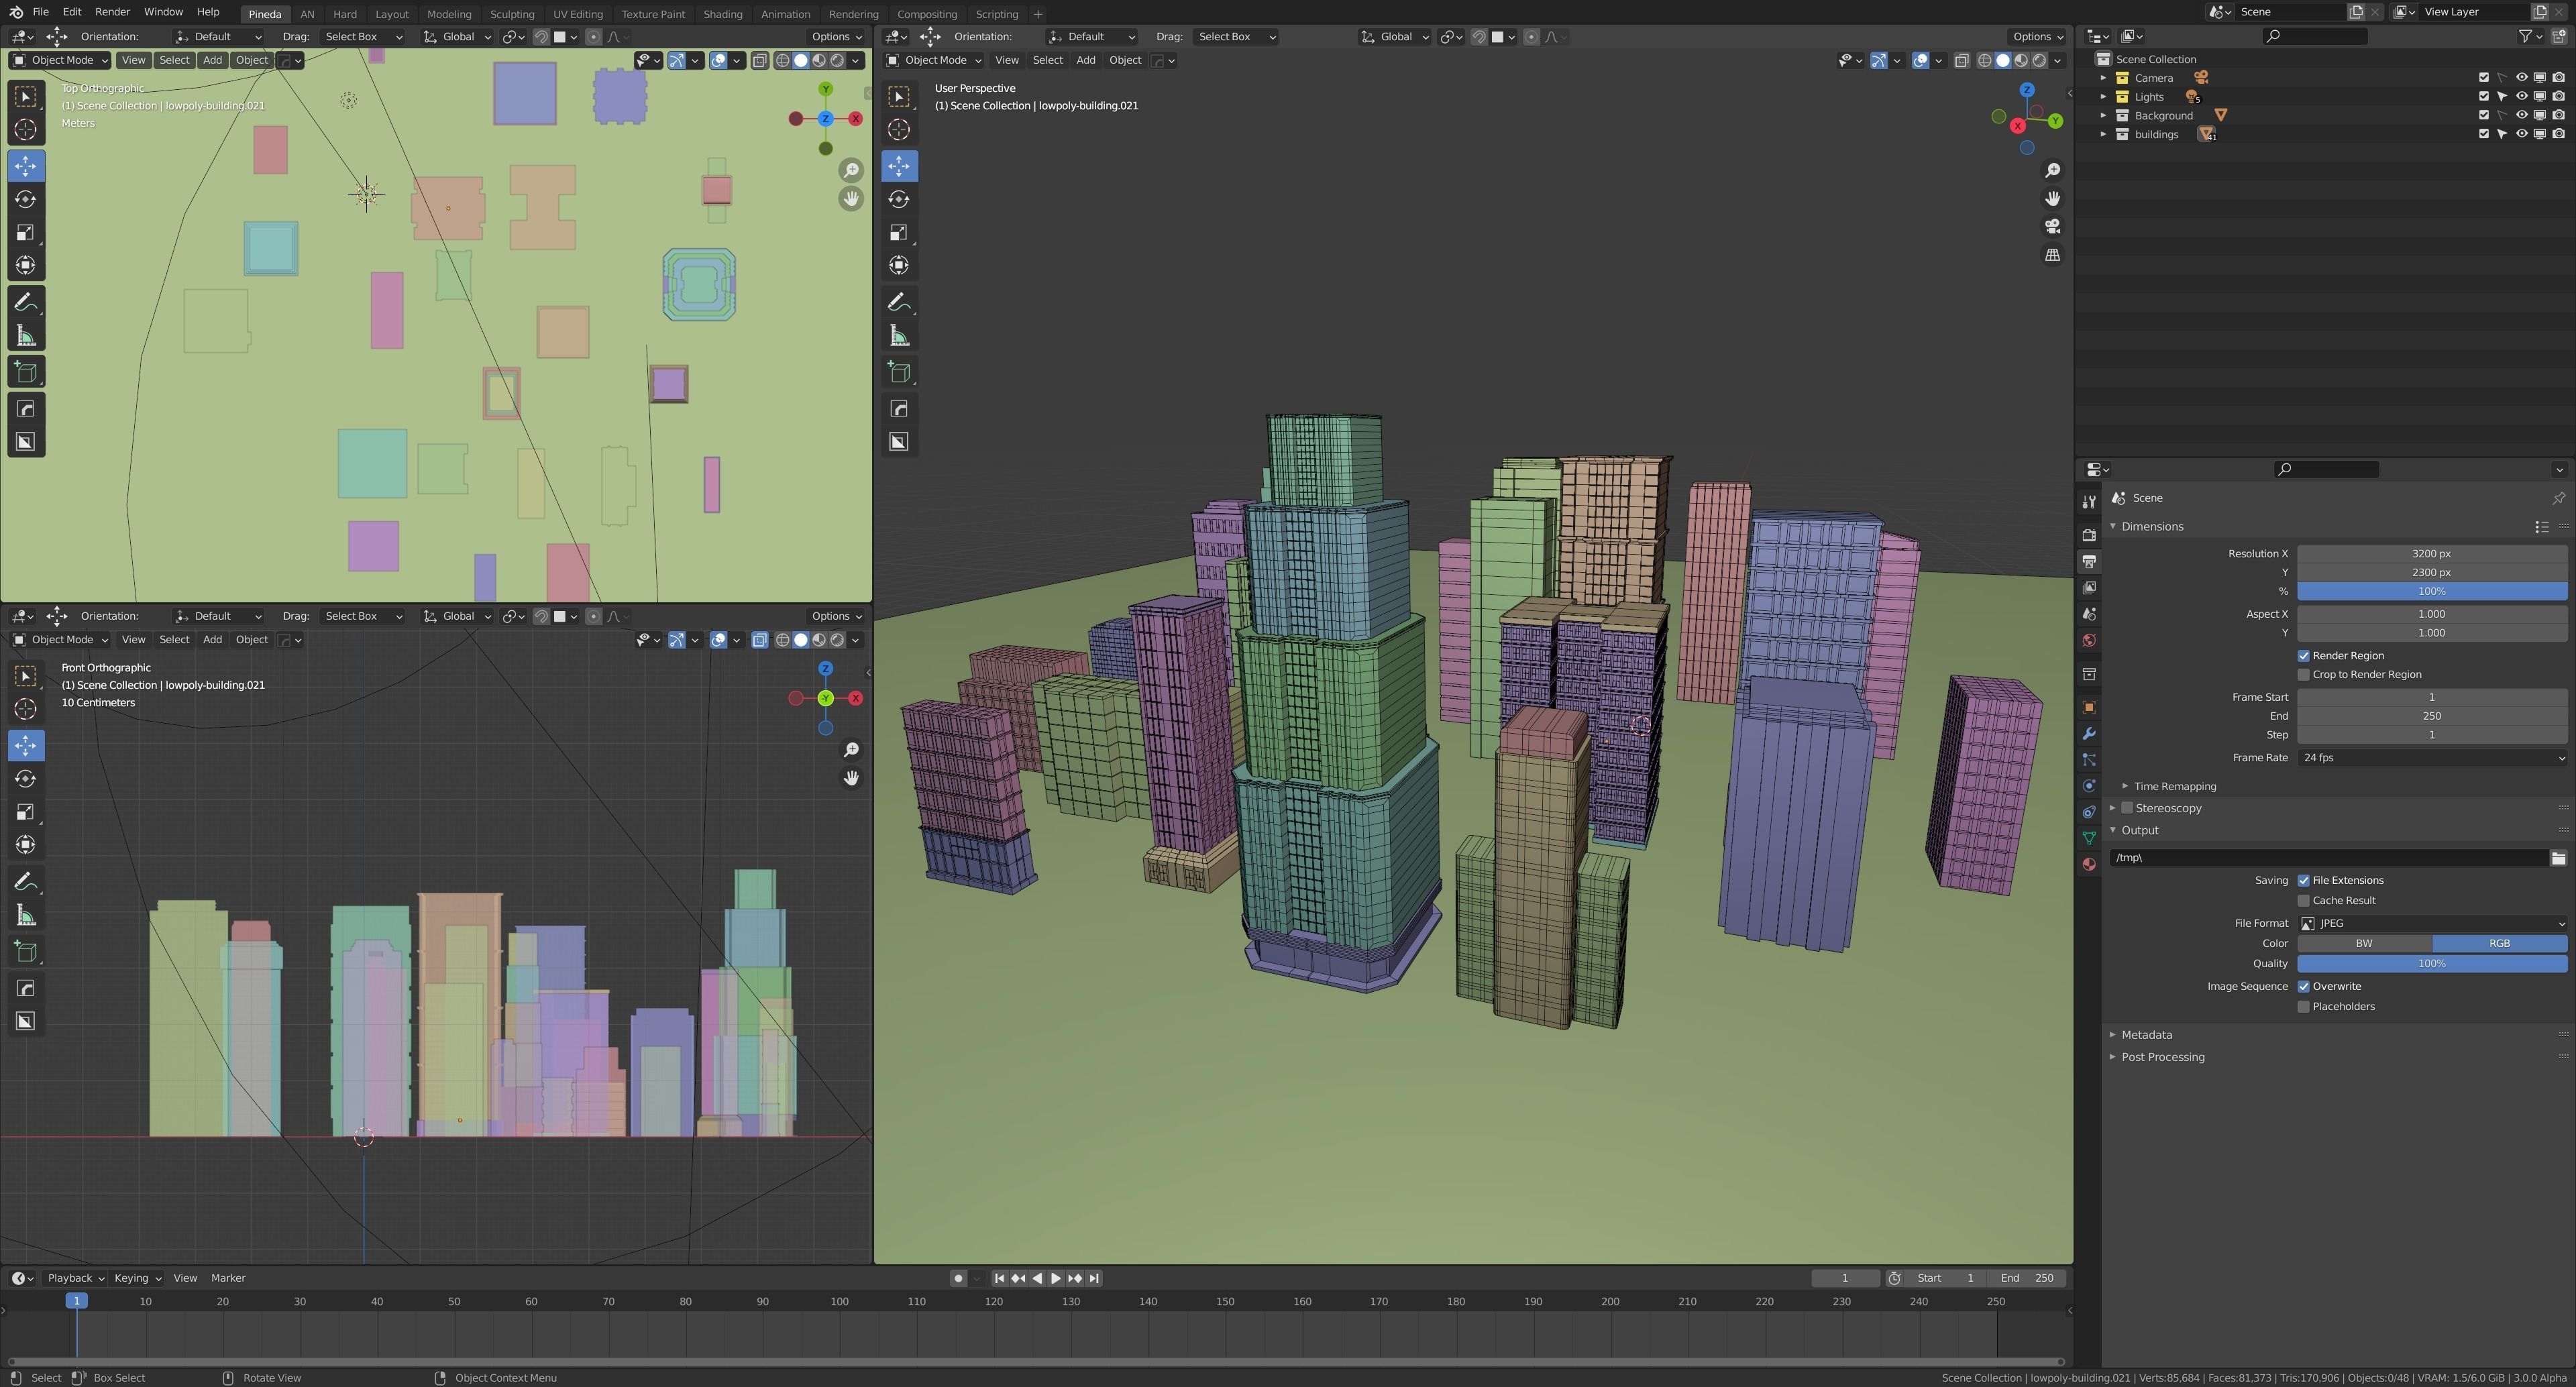Toggle Overwrite checkbox
Screen dimensions: 2576x1387
(2304, 987)
